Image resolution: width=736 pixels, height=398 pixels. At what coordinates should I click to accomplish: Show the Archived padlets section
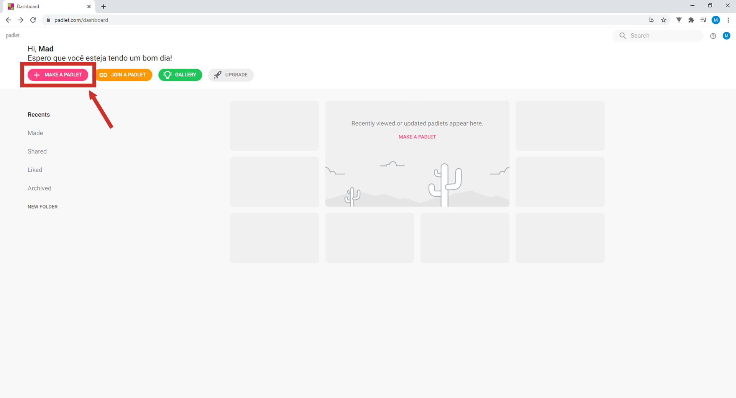(39, 188)
